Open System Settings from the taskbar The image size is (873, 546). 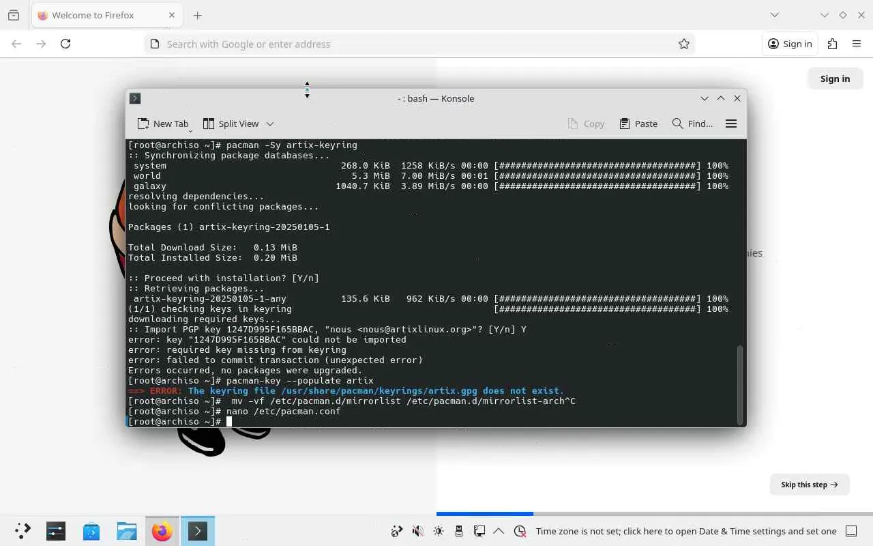[x=56, y=531]
